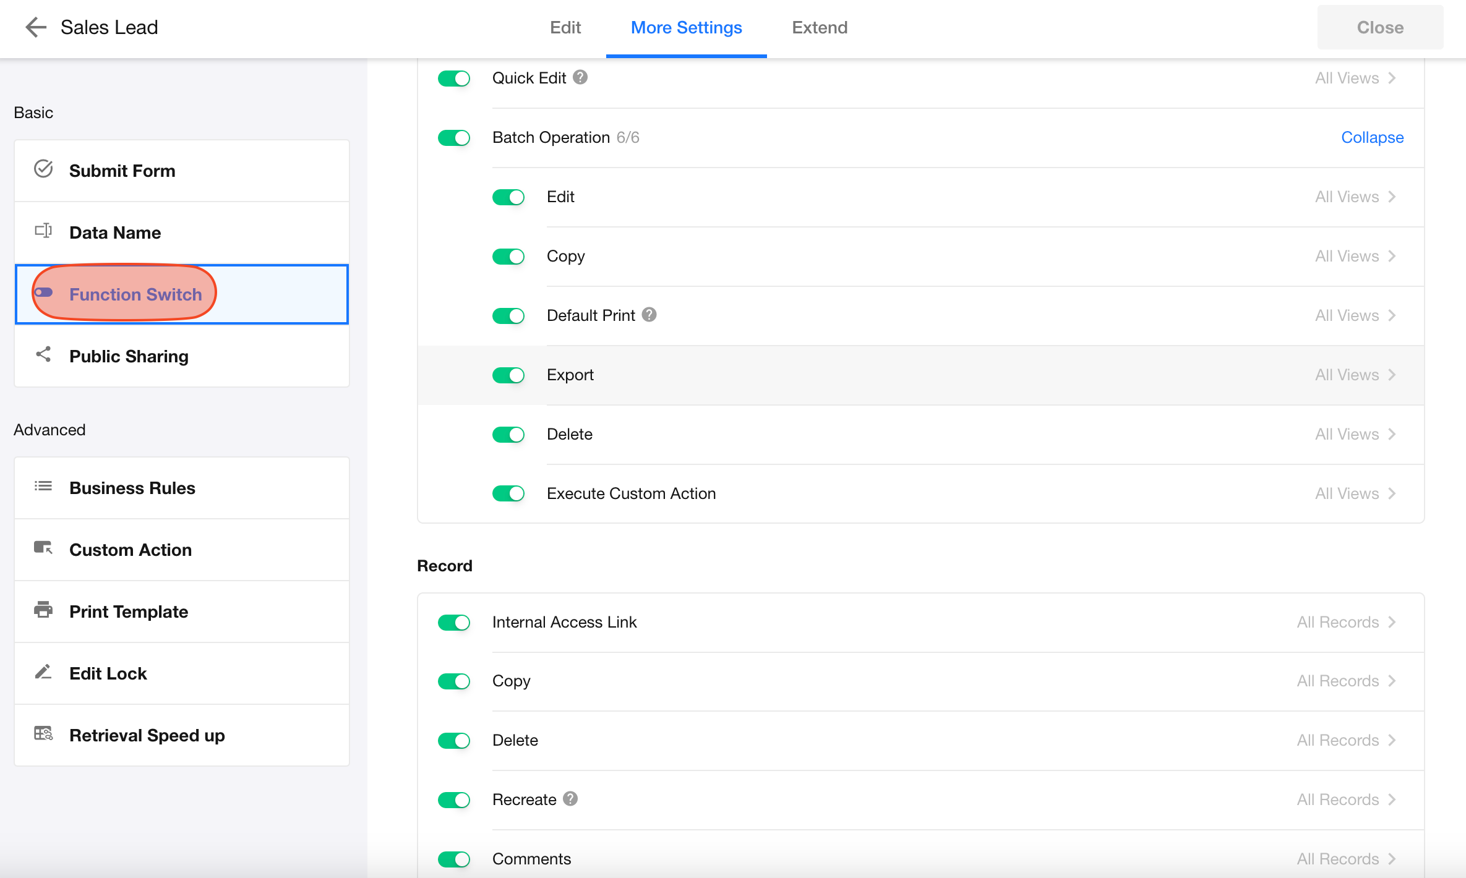The image size is (1466, 878).
Task: Collapse the Batch Operation list
Action: click(1372, 137)
